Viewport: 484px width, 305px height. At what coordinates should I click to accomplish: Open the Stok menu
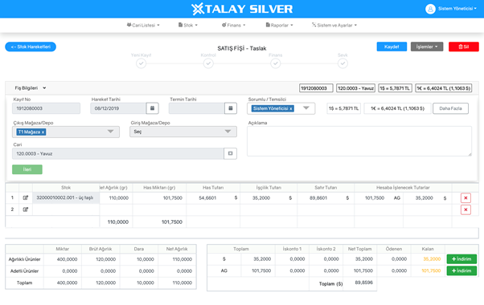[x=187, y=25]
